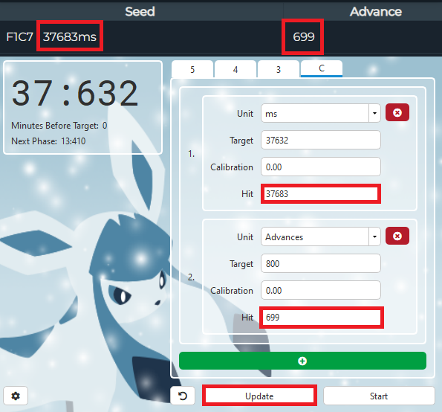Screen dimensions: 442x412
Task: Switch to tab 3
Action: point(279,69)
